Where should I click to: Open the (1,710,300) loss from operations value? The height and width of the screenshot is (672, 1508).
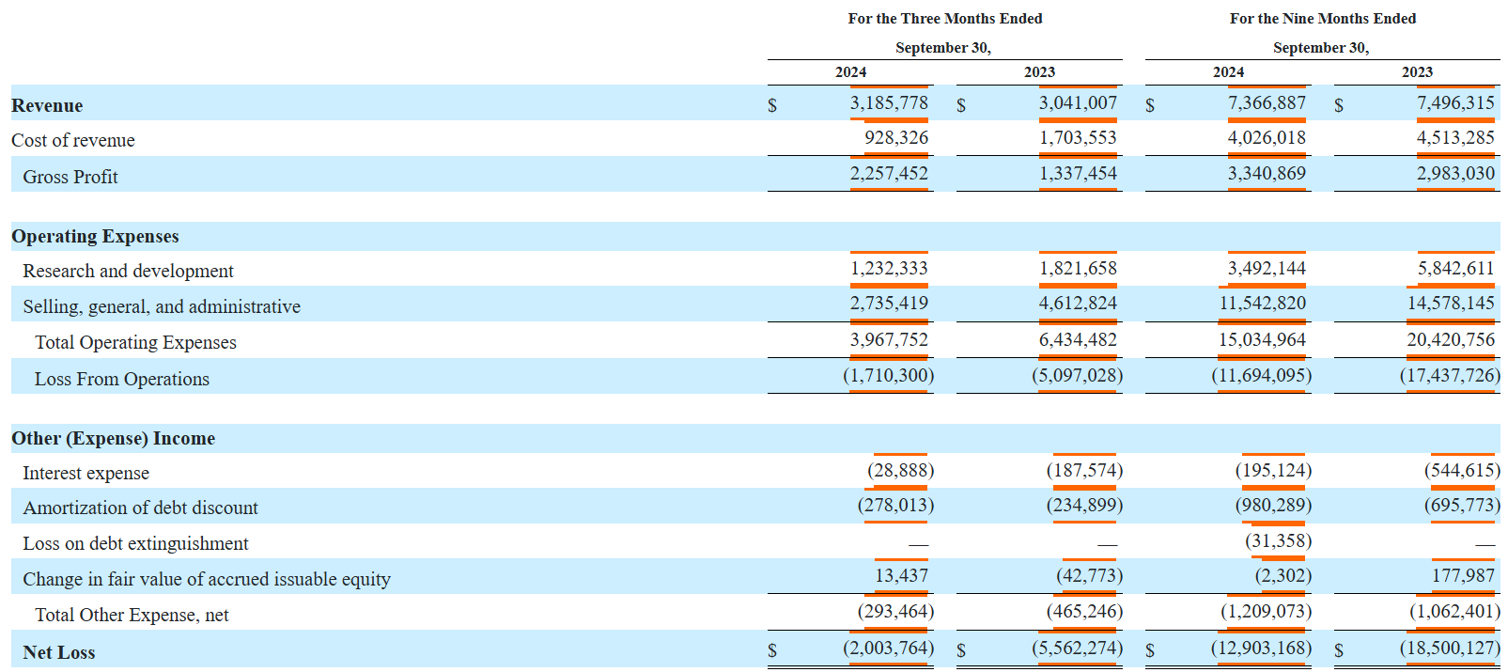tap(888, 376)
